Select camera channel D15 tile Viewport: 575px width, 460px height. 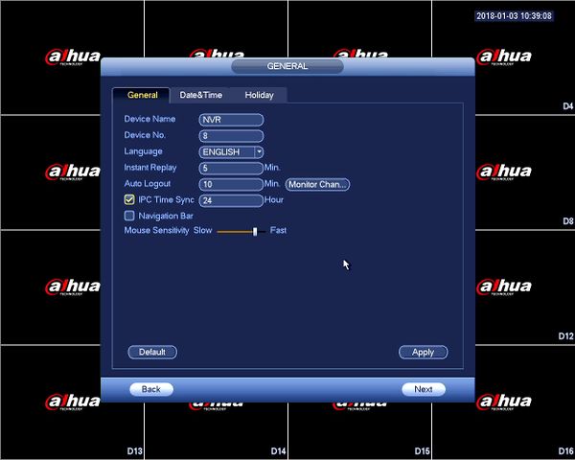coord(360,431)
